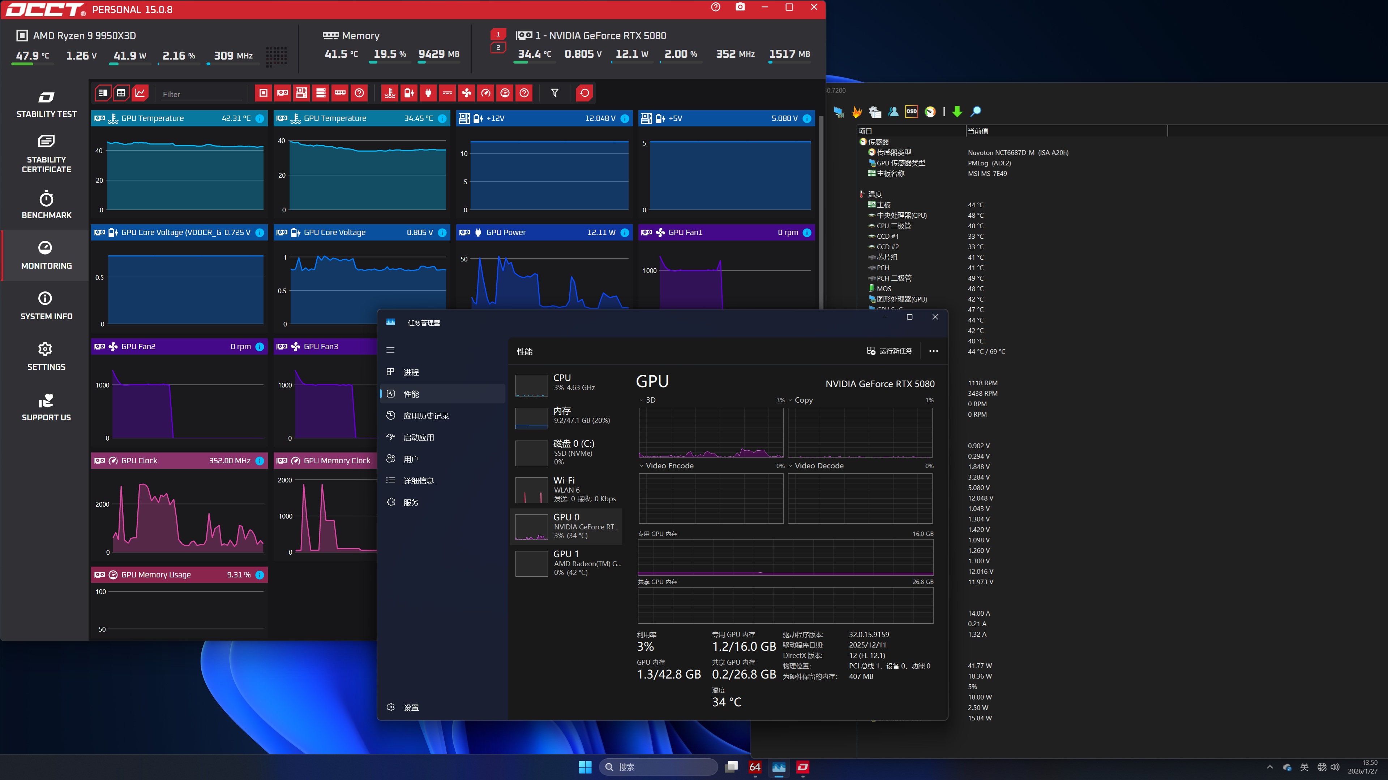This screenshot has width=1388, height=780.
Task: Toggle the GPU device filter icon
Action: click(x=282, y=93)
